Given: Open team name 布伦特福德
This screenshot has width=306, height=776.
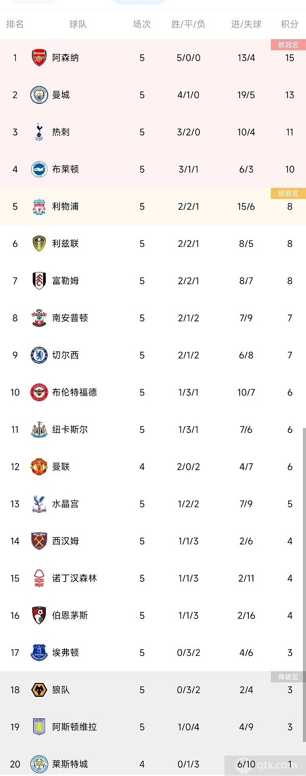Looking at the screenshot, I should pos(74,392).
